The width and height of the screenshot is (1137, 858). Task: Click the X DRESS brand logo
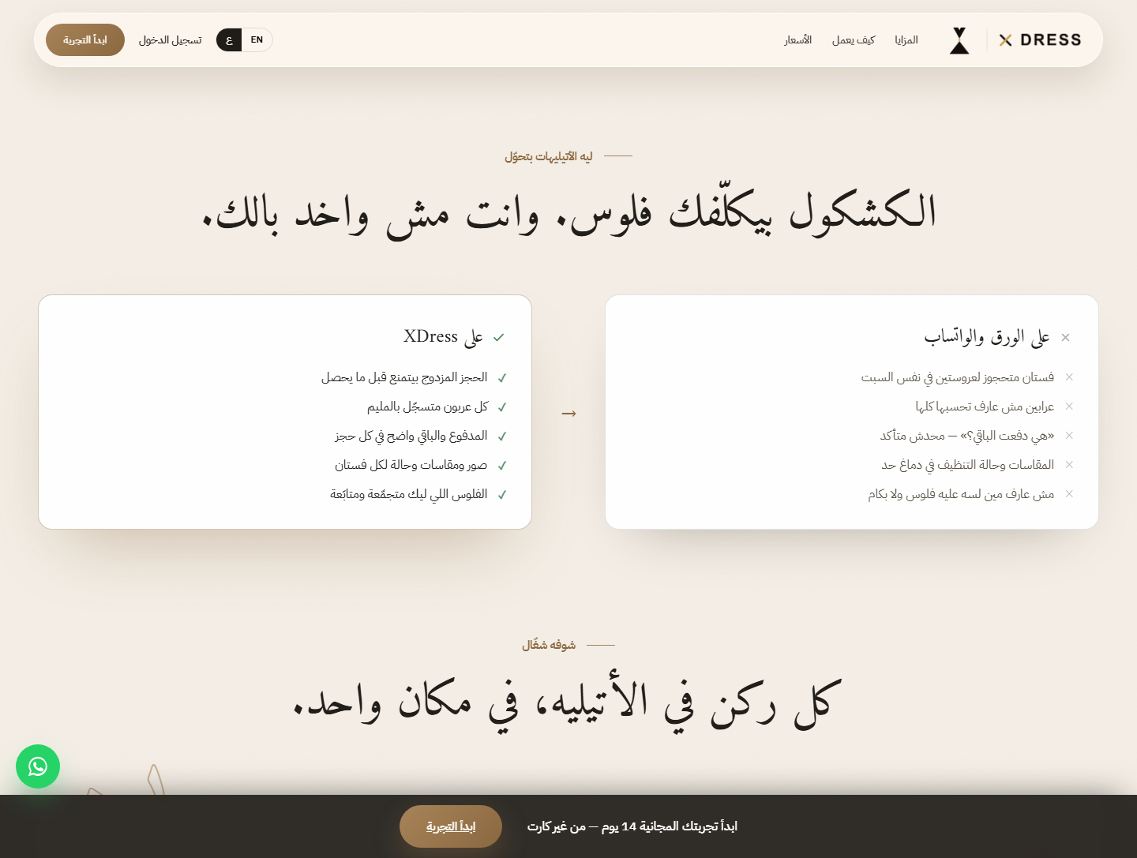click(x=1040, y=40)
